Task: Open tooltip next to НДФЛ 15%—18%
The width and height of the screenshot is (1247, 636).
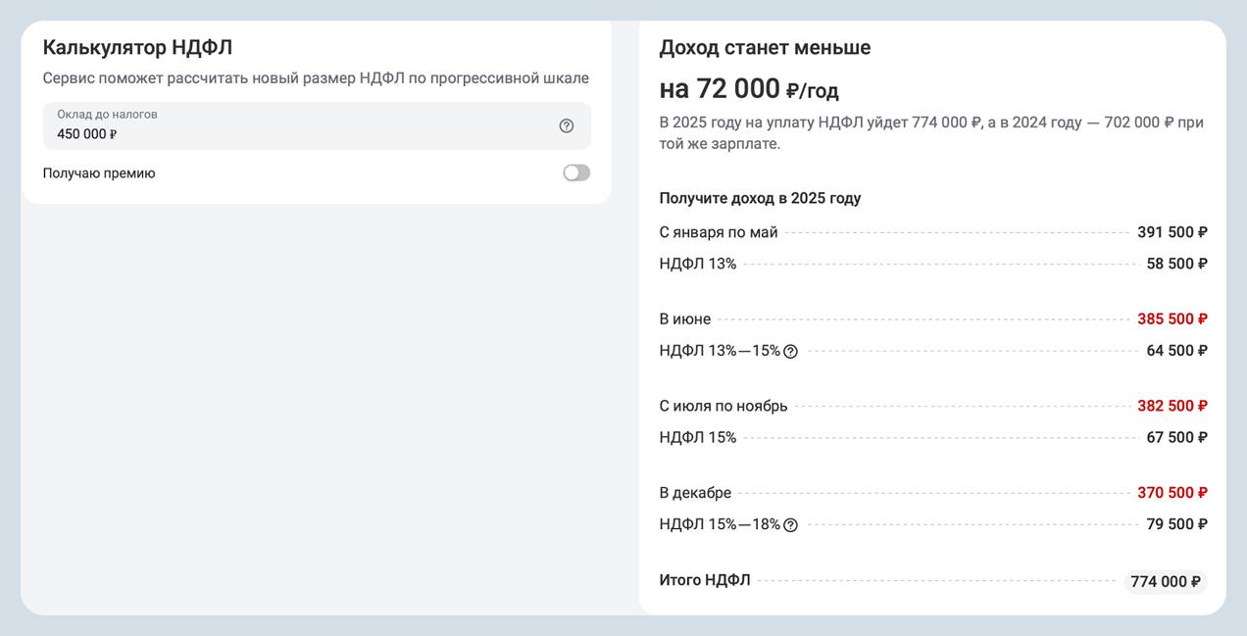Action: 790,525
